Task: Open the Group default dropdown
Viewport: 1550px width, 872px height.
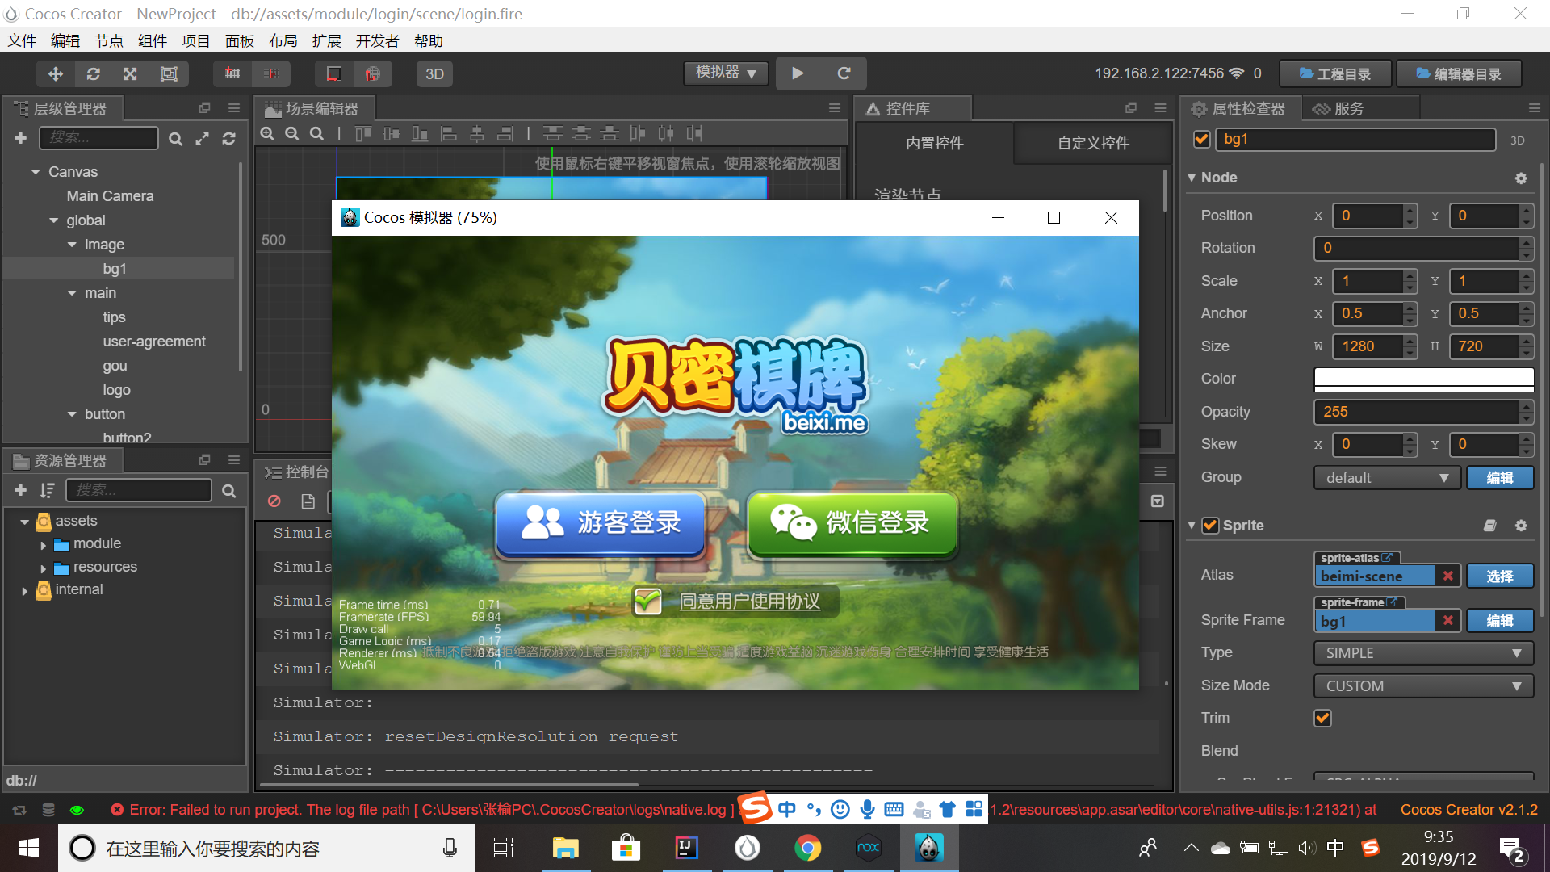Action: tap(1386, 477)
